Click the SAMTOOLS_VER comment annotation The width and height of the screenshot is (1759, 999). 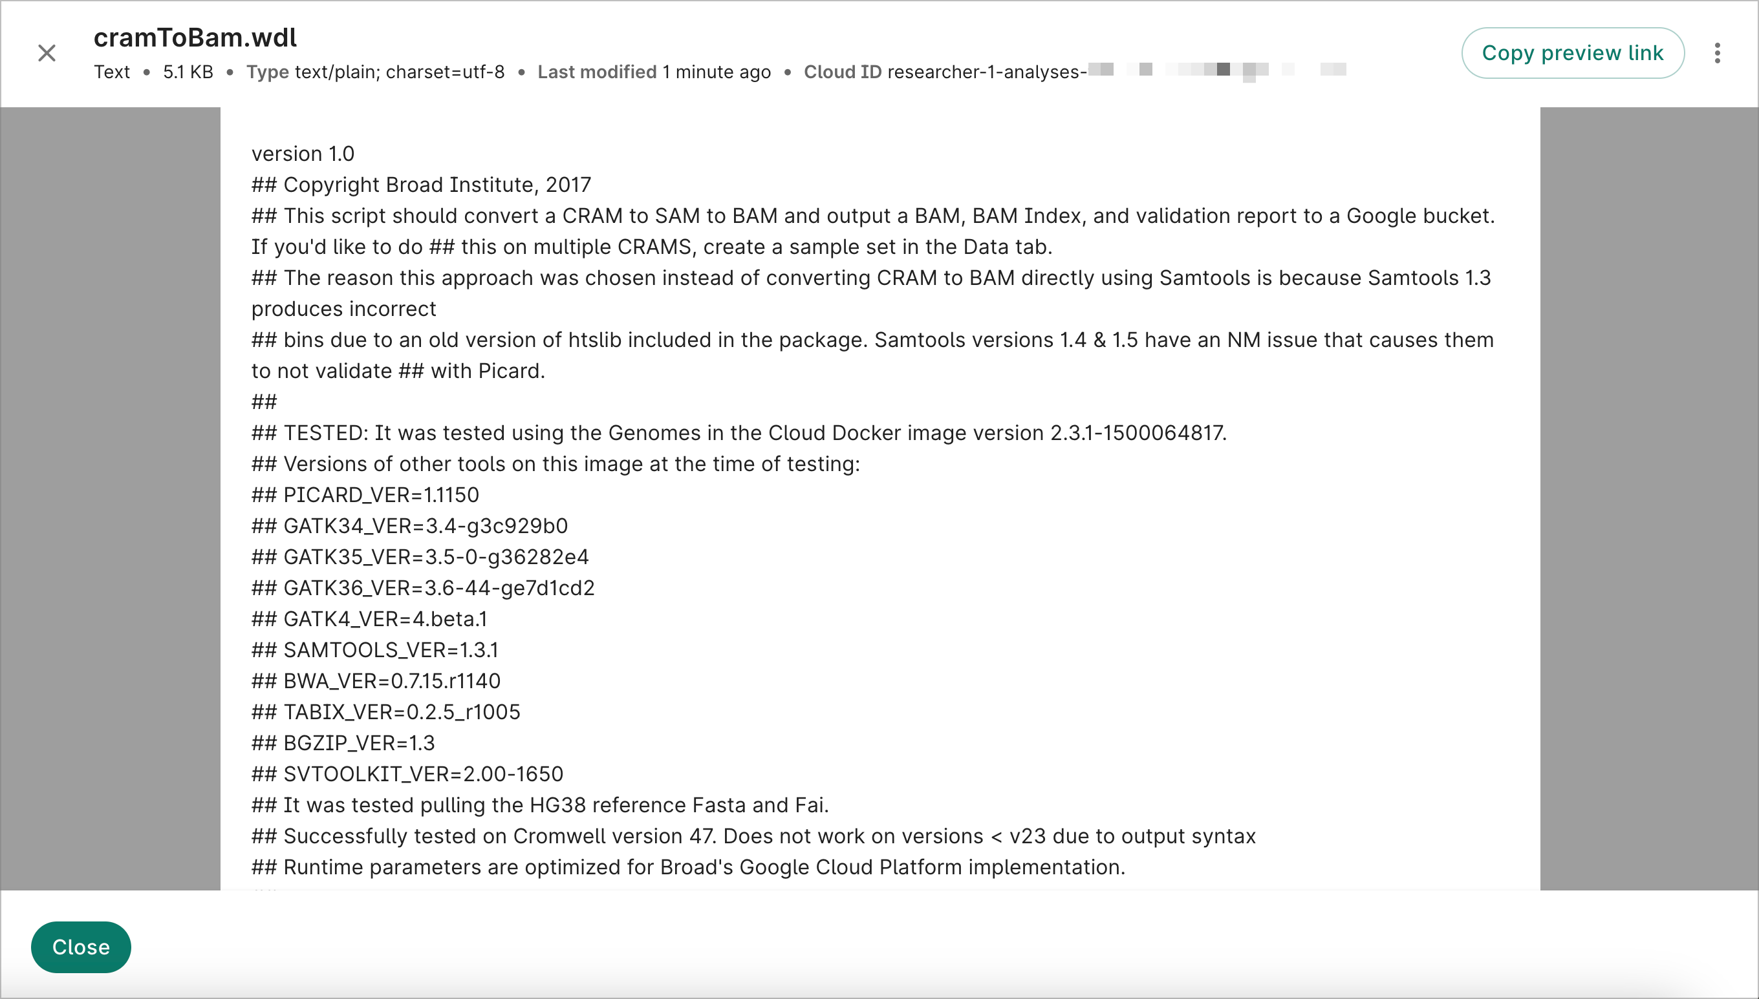coord(374,650)
